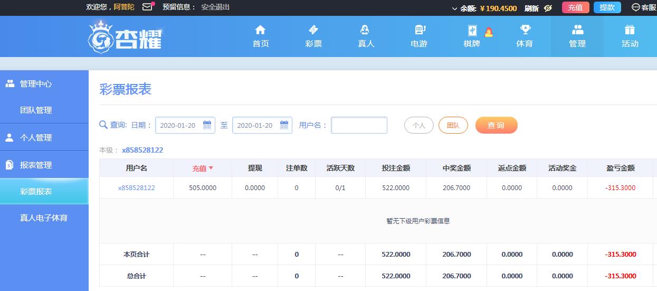Image resolution: width=657 pixels, height=291 pixels.
Task: Open the 棋牌 card games icon
Action: point(472,31)
